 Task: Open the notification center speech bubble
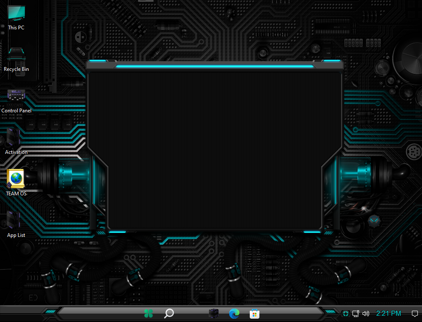pos(414,313)
